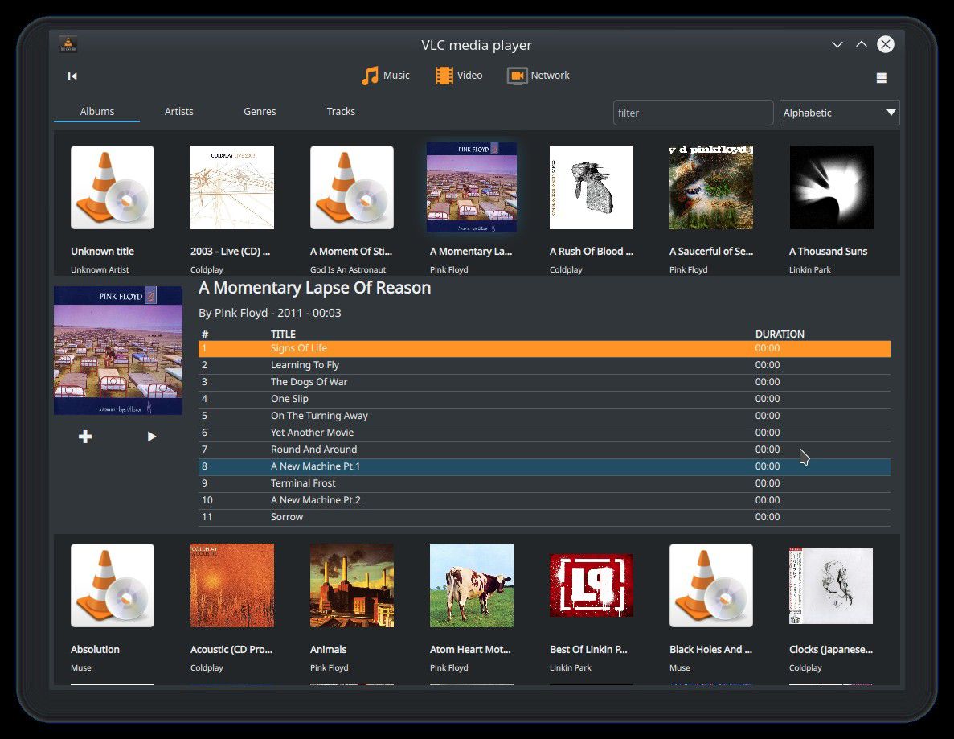Click God Is An Astronaut artist label
954x739 pixels.
pyautogui.click(x=348, y=269)
